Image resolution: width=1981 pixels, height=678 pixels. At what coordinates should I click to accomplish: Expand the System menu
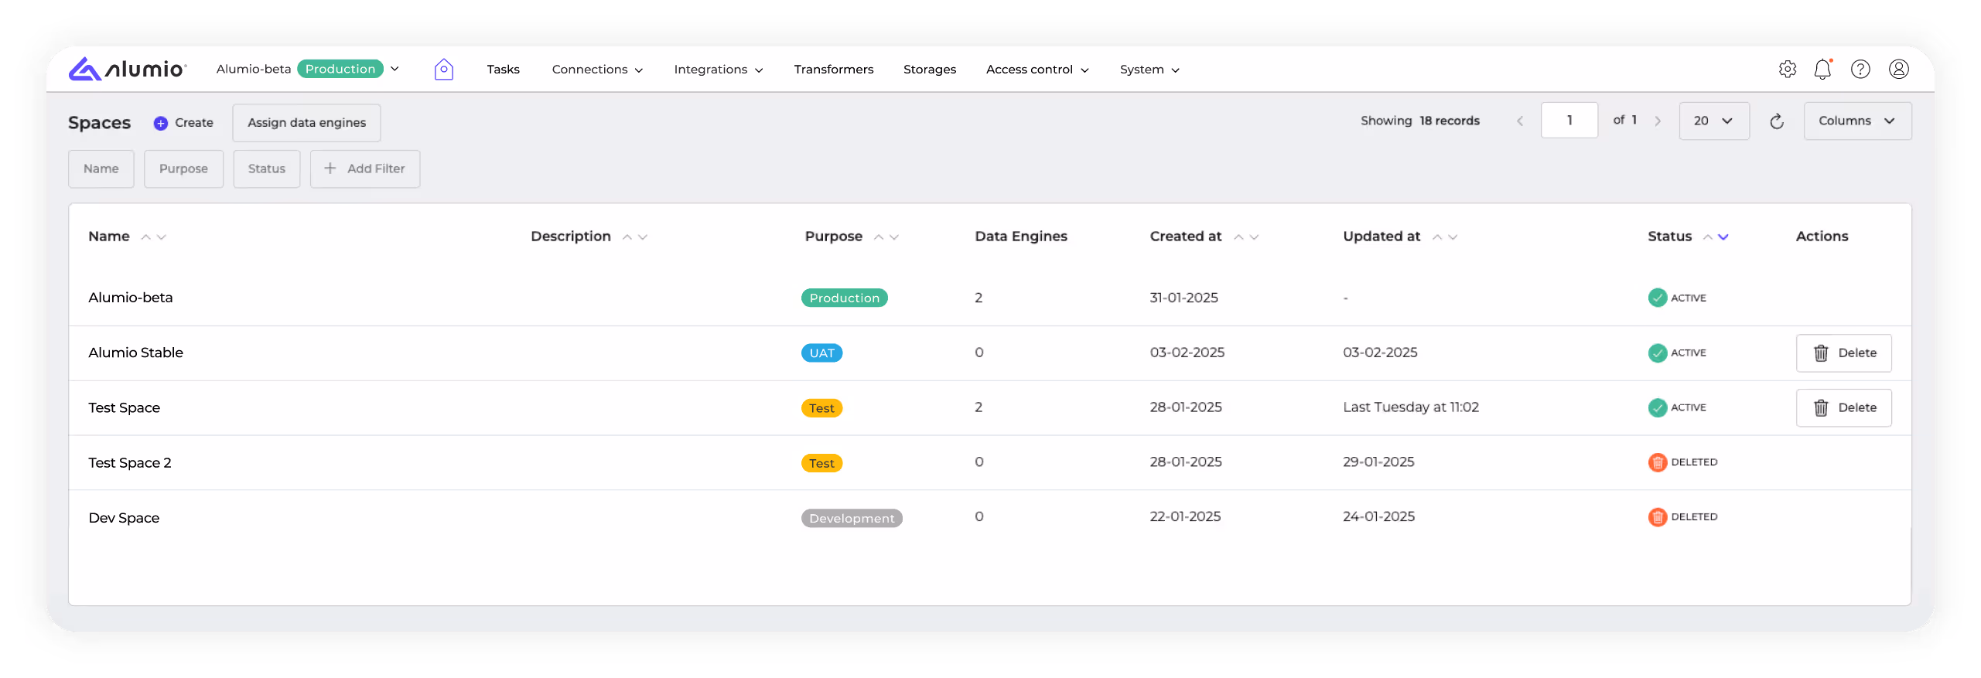(x=1149, y=70)
